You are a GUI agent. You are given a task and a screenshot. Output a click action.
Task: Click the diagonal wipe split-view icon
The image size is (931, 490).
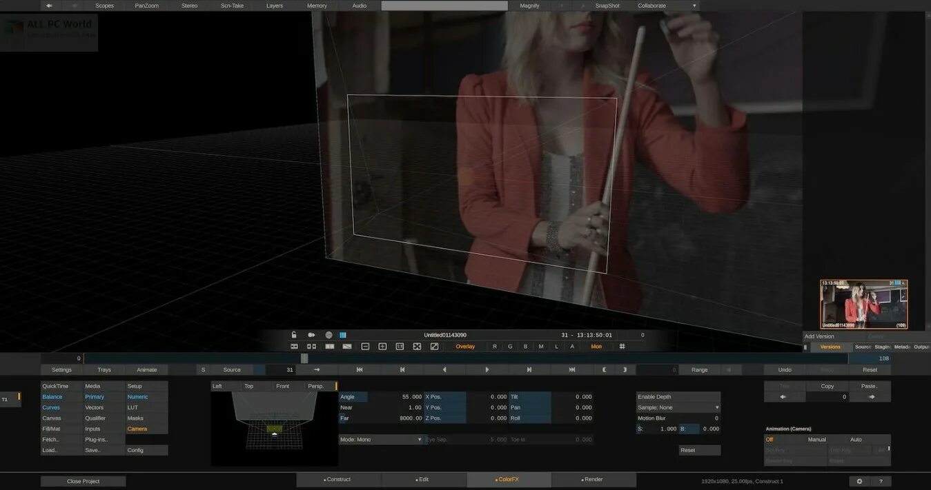347,347
